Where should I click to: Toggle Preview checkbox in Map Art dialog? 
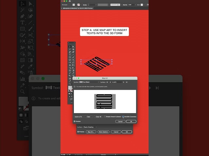point(74,121)
